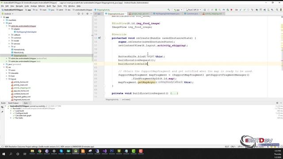Unfold the collapsed buildLocationRequest method body
This screenshot has height=159, width=283.
174,93
